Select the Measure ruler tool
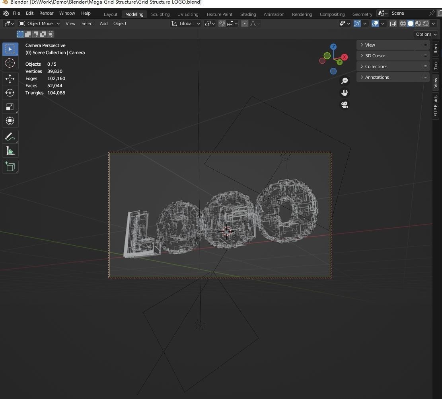This screenshot has height=399, width=442. pos(10,151)
